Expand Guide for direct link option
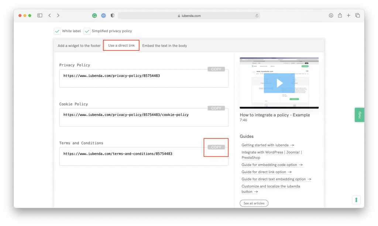Viewport: 378px width, 226px height. tap(267, 172)
